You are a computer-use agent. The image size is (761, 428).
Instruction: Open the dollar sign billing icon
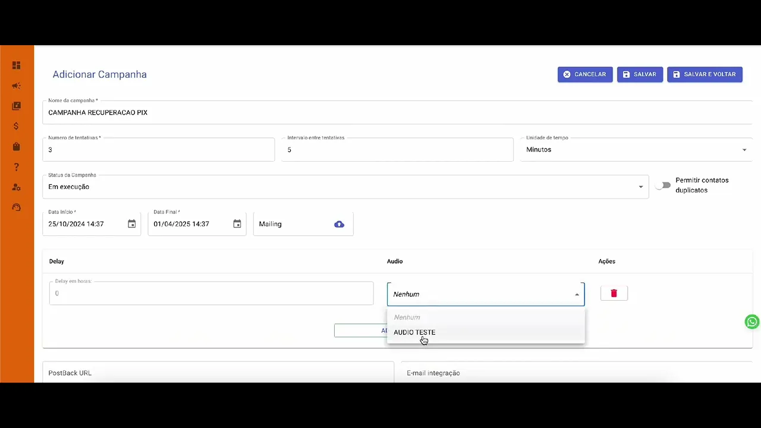coord(16,126)
